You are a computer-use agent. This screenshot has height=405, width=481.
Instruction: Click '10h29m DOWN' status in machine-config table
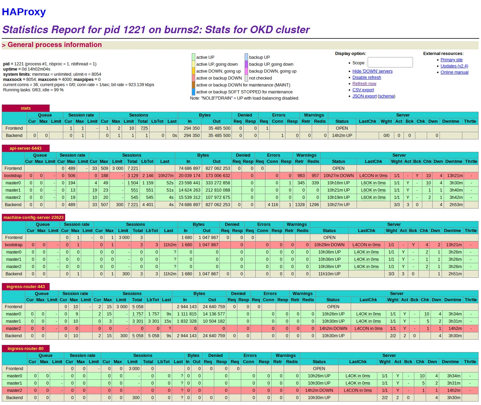[329, 245]
